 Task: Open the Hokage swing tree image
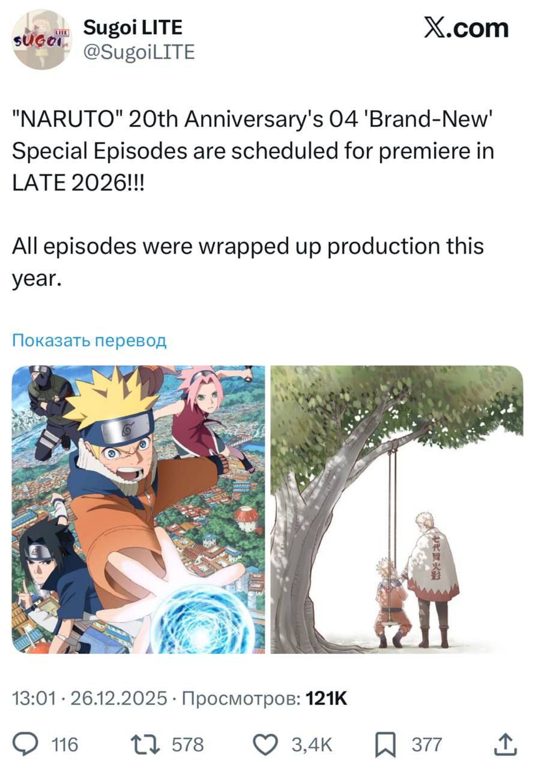point(397,509)
